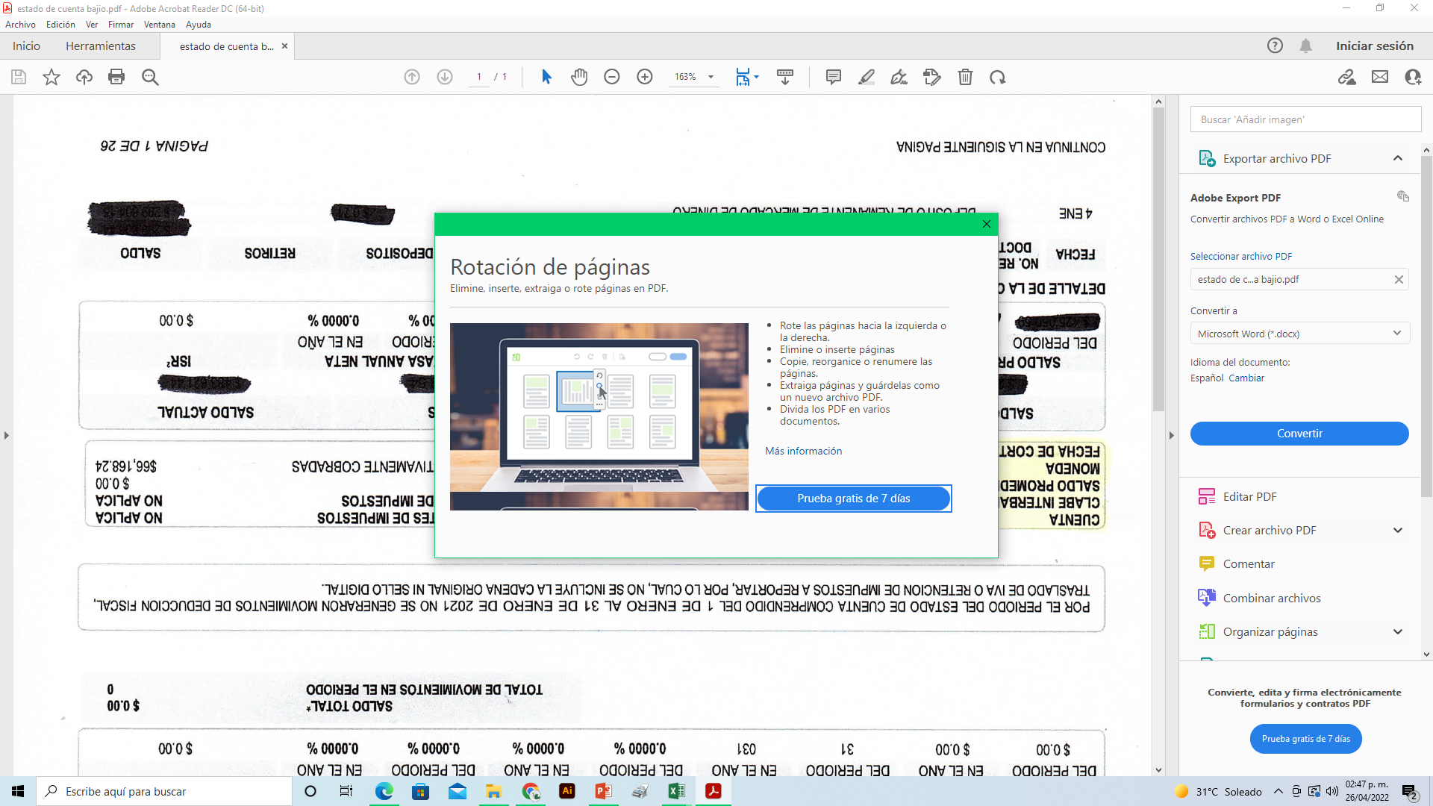
Task: Zoom in with plus icon
Action: coord(645,77)
